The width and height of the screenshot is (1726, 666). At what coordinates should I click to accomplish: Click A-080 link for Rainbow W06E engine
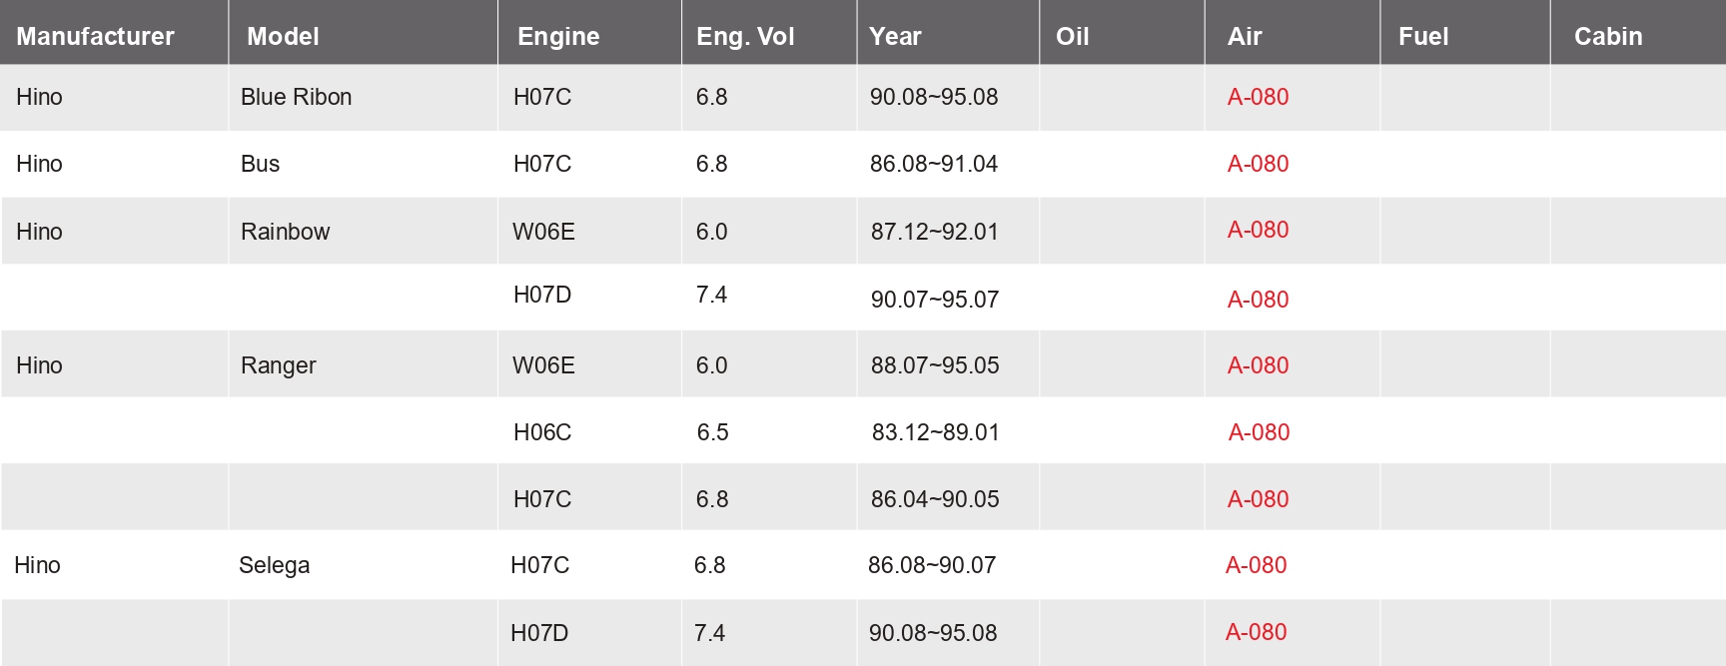point(1258,230)
